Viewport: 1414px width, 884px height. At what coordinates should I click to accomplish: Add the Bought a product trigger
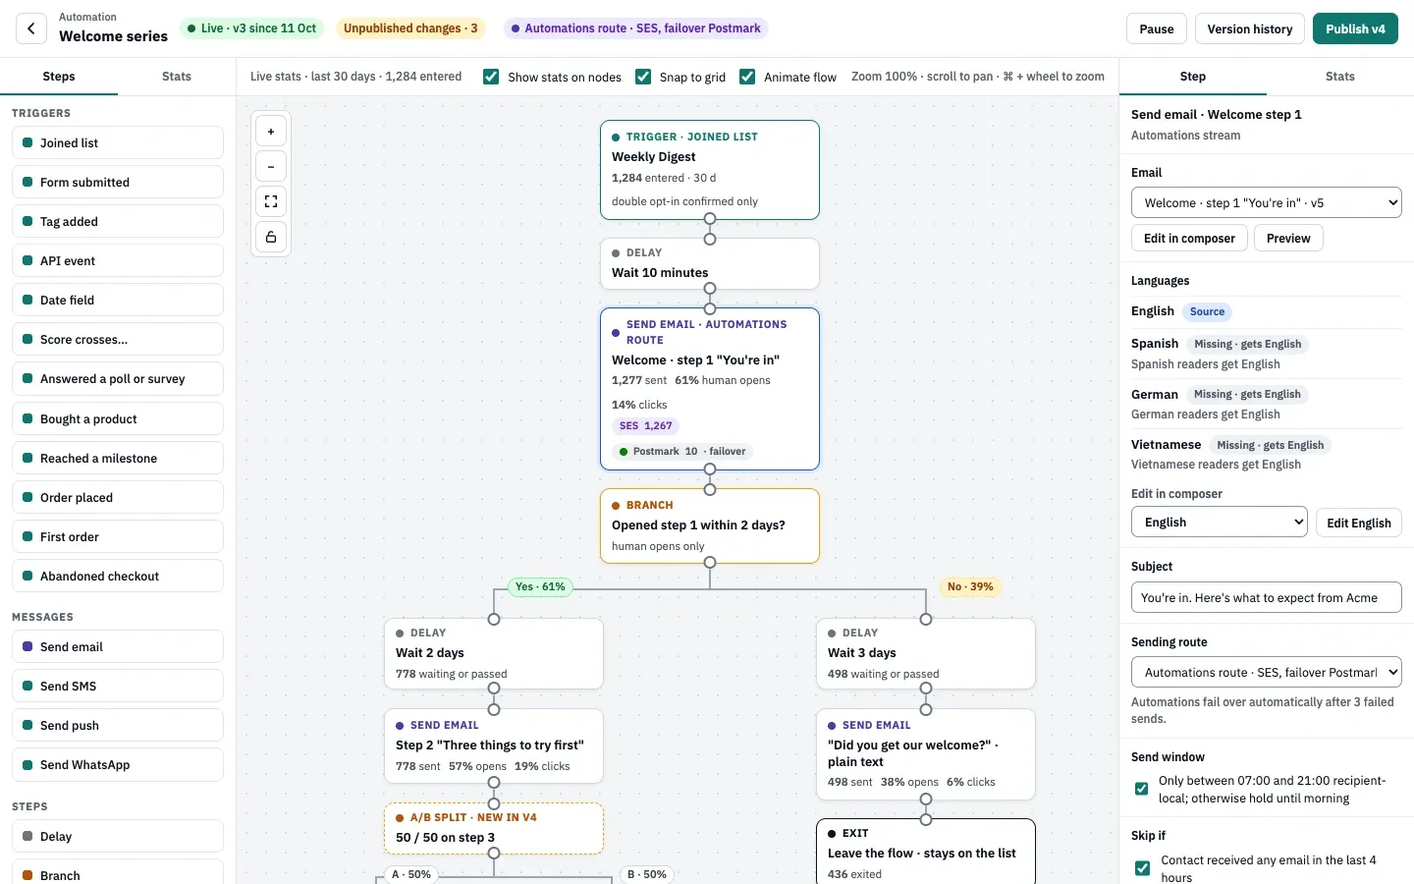click(x=118, y=418)
